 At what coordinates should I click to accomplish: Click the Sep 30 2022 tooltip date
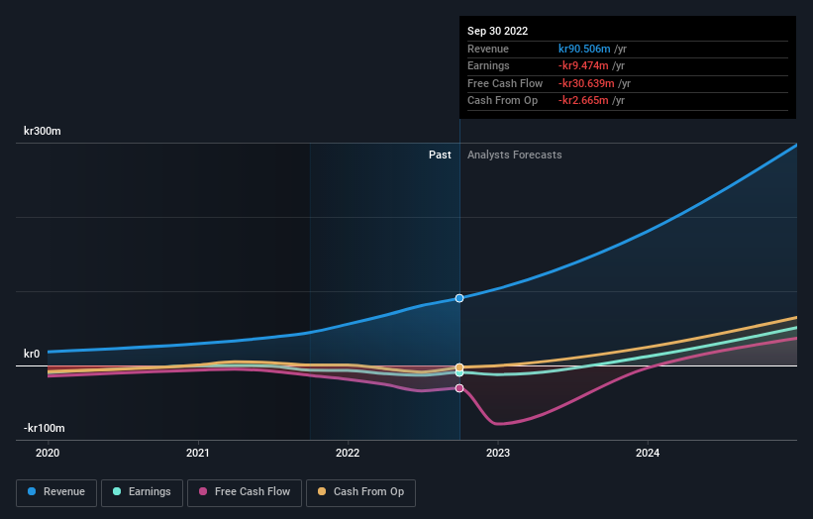click(498, 31)
